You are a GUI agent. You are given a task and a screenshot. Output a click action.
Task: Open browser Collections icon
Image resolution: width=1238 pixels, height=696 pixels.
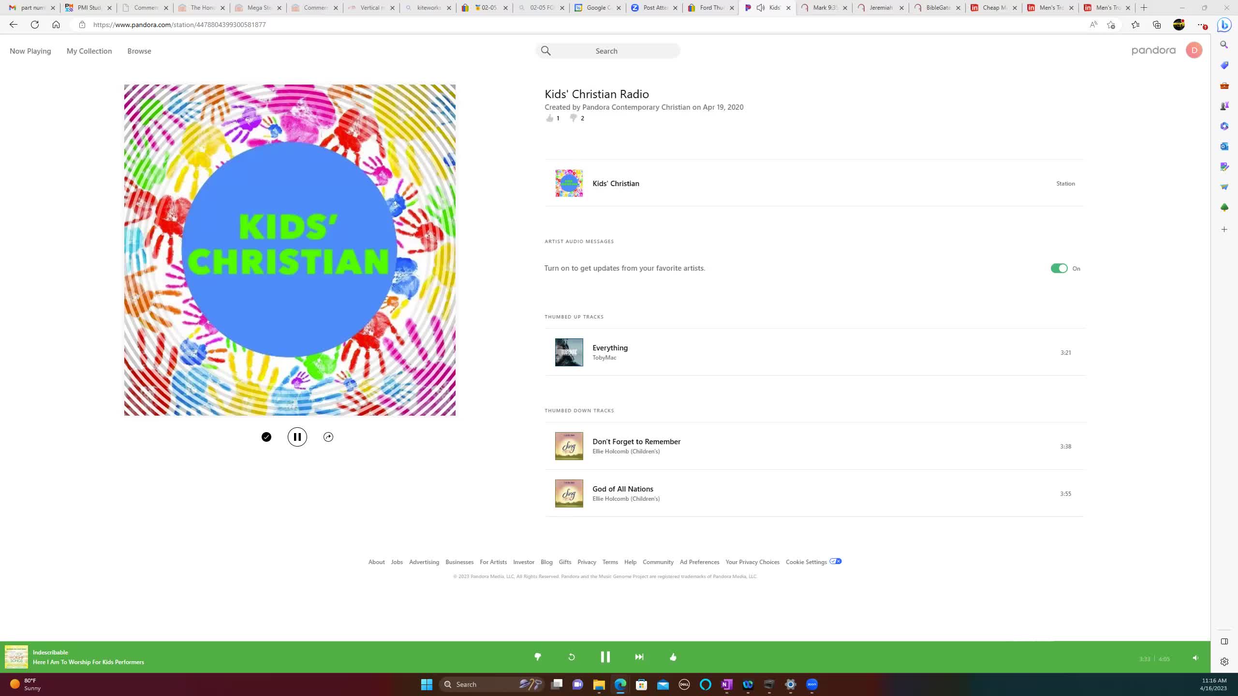pos(1157,25)
